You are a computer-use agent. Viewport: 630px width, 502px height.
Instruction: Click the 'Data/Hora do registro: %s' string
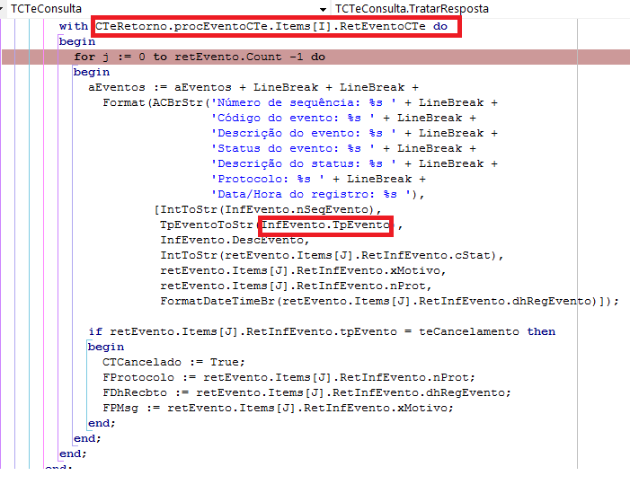tap(311, 194)
